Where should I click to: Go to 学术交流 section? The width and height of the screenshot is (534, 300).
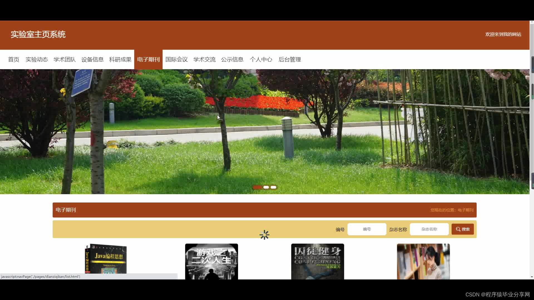pyautogui.click(x=204, y=59)
